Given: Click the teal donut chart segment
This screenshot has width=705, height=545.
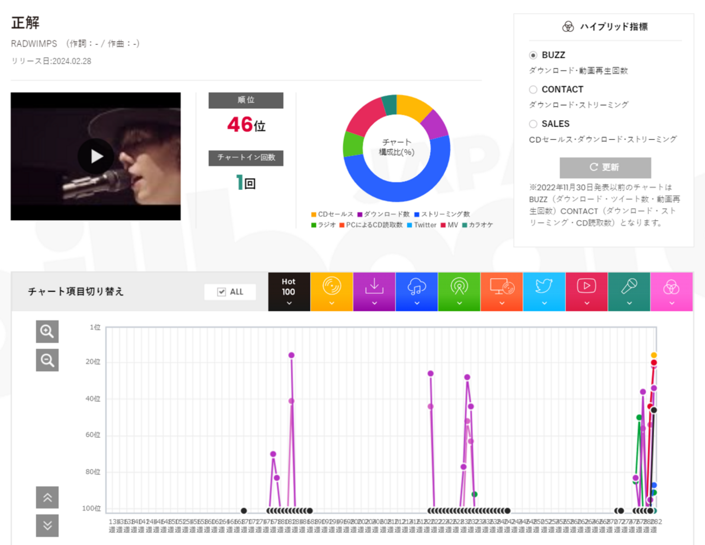Looking at the screenshot, I should (x=389, y=105).
